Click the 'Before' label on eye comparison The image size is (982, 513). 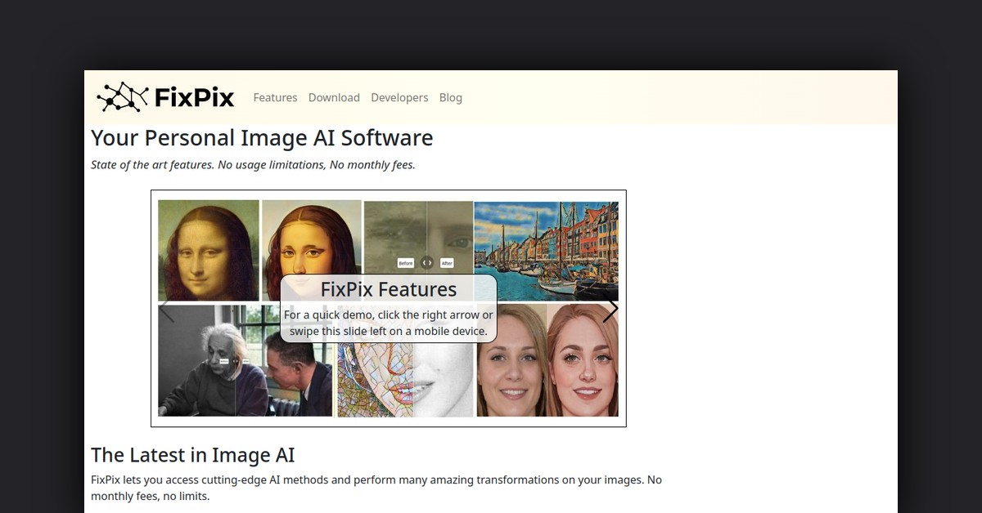pyautogui.click(x=405, y=263)
